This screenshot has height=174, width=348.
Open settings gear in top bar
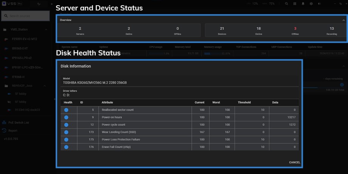pos(311,4)
